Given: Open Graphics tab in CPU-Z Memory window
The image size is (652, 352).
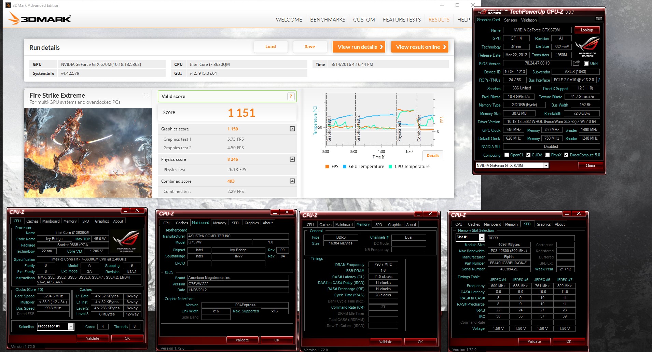Looking at the screenshot, I should click(395, 225).
